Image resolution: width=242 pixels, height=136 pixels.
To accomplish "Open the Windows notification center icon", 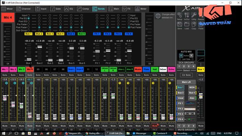I will click(237, 133).
